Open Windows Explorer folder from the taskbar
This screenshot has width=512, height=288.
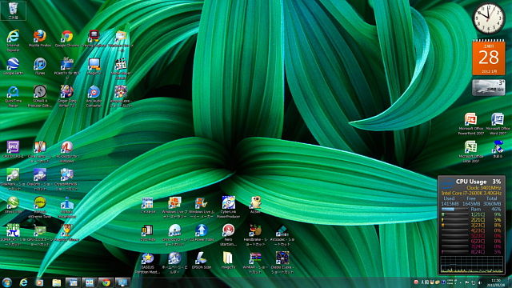tap(57, 282)
